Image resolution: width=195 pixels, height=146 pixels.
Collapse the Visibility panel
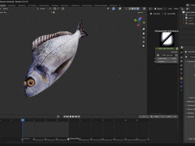[190, 117]
